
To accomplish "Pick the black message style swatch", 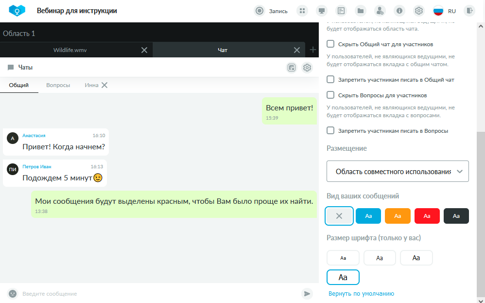I will 456,216.
